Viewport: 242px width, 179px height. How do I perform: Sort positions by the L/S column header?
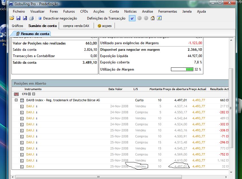(x=136, y=89)
